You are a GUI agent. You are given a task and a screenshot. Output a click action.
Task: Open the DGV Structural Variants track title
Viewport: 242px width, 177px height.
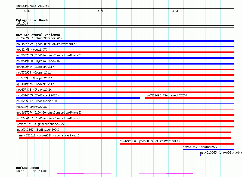(38, 35)
